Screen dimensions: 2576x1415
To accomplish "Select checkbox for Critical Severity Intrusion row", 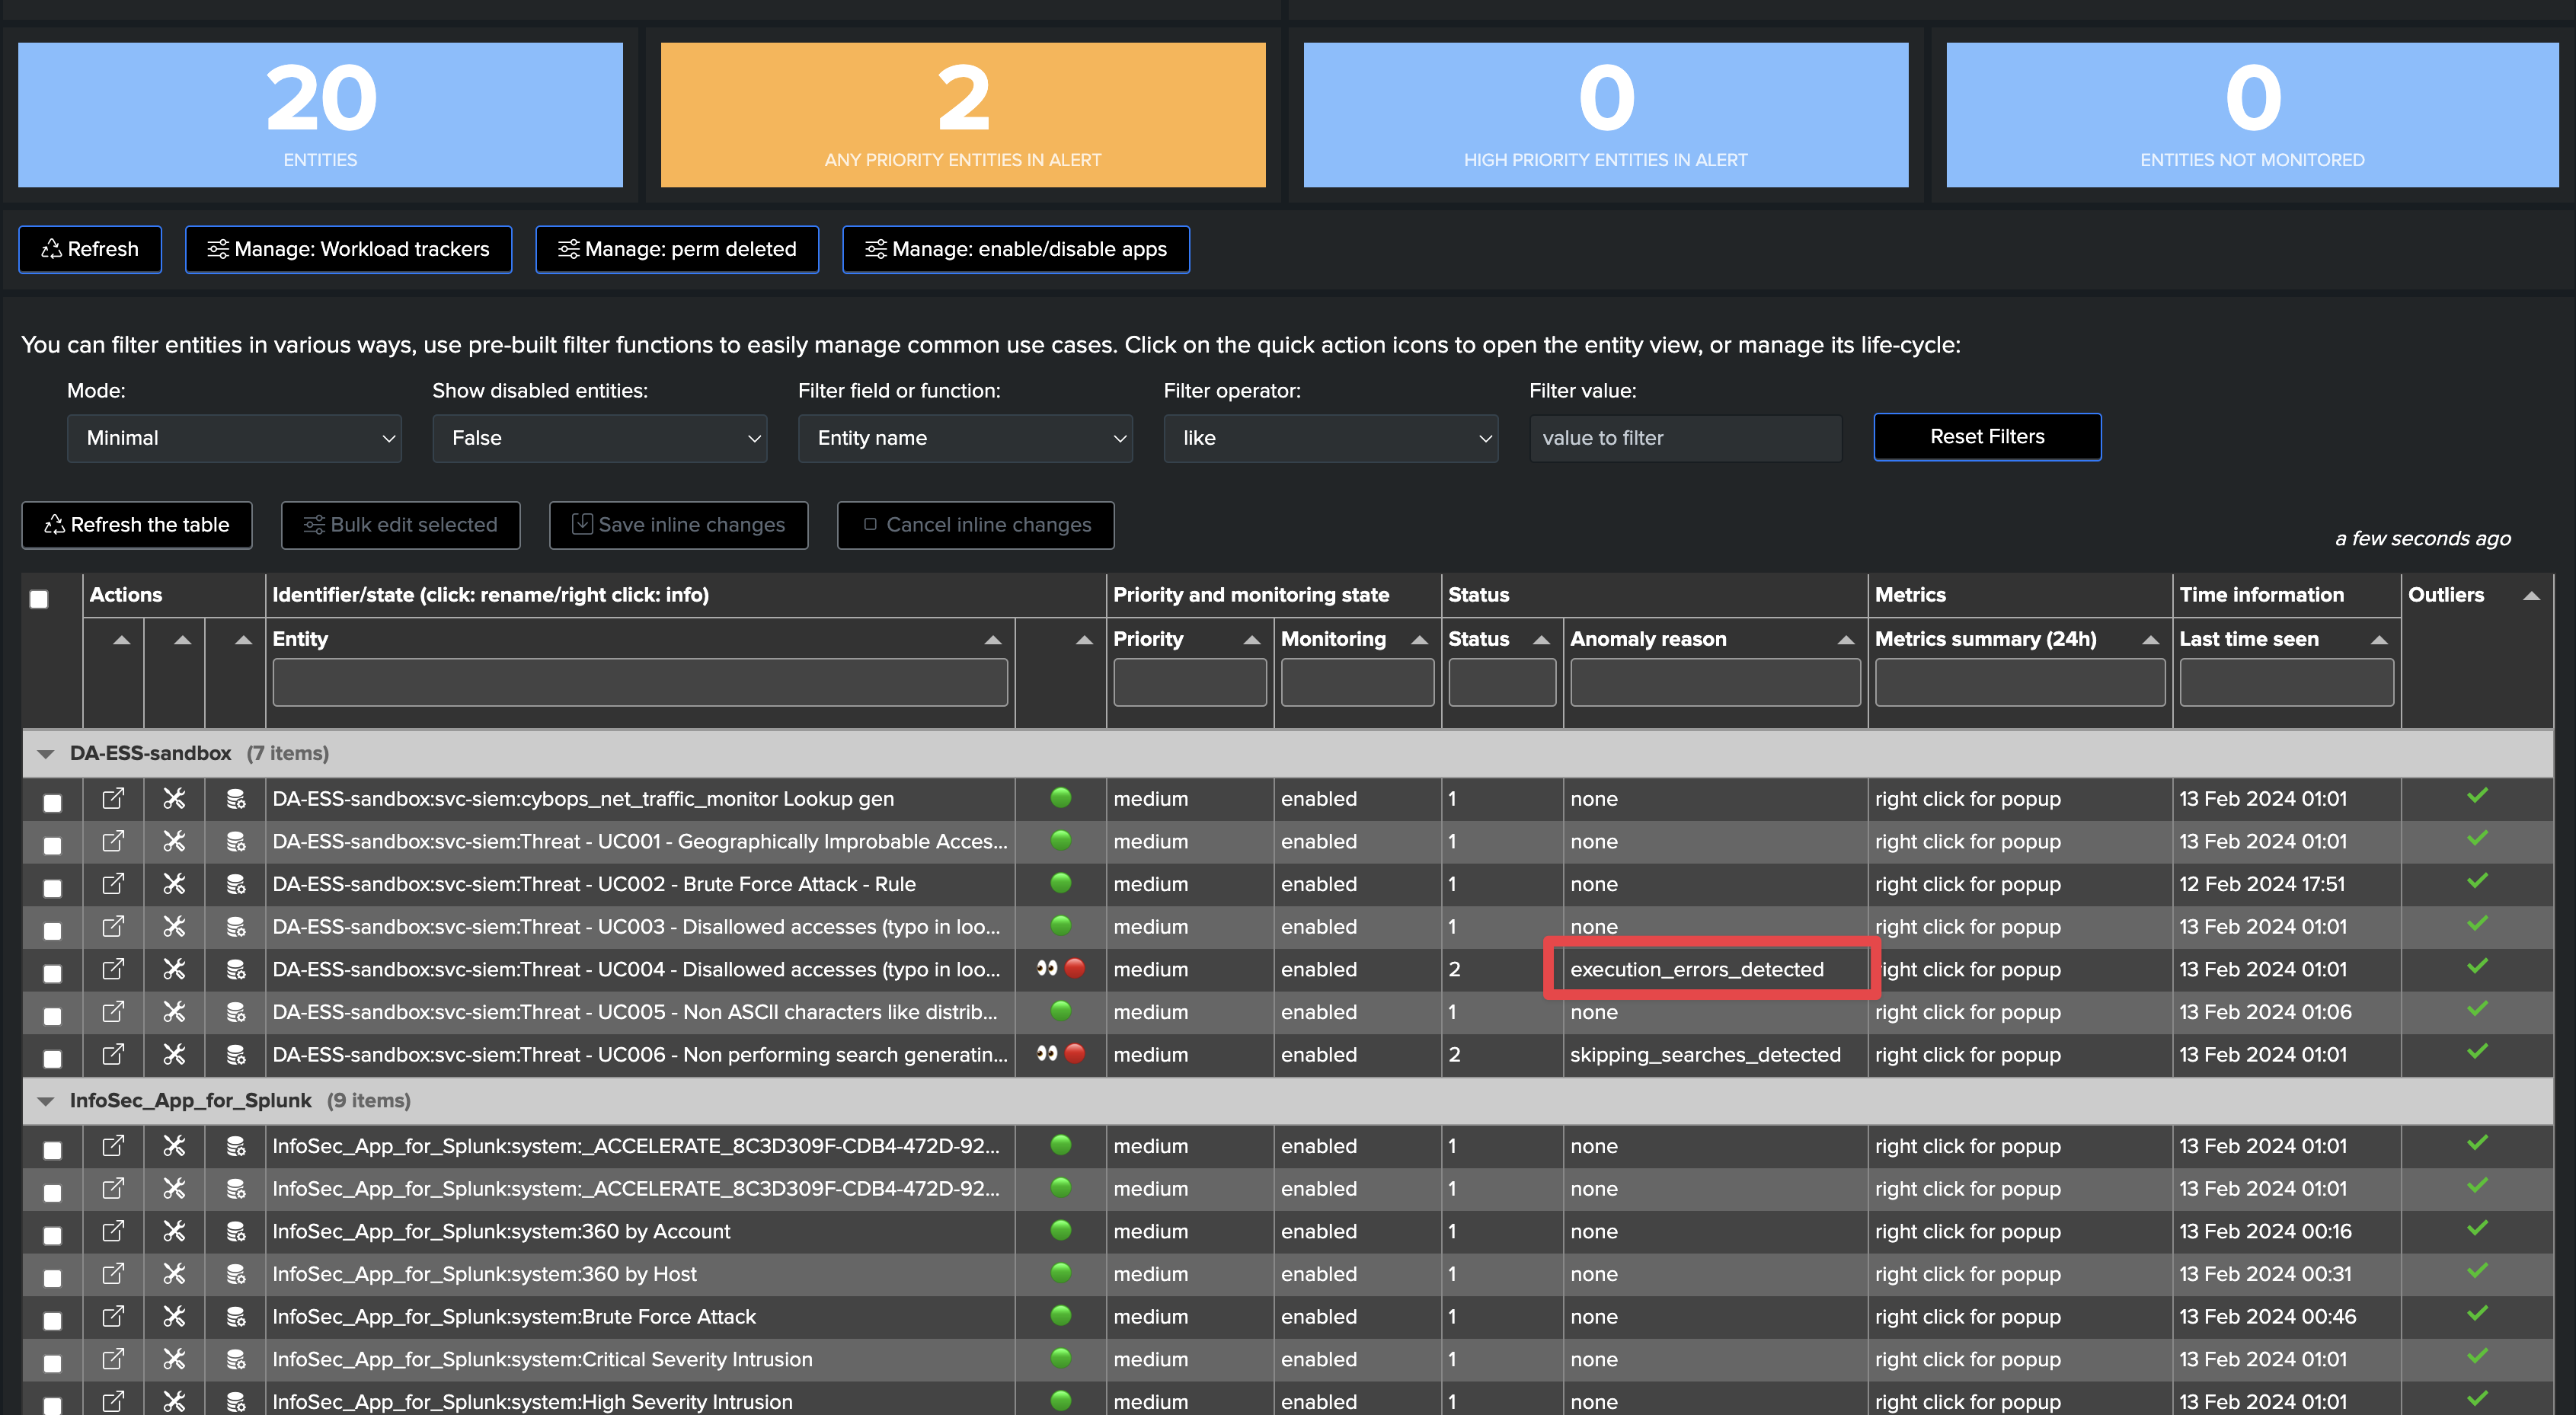I will (x=52, y=1363).
